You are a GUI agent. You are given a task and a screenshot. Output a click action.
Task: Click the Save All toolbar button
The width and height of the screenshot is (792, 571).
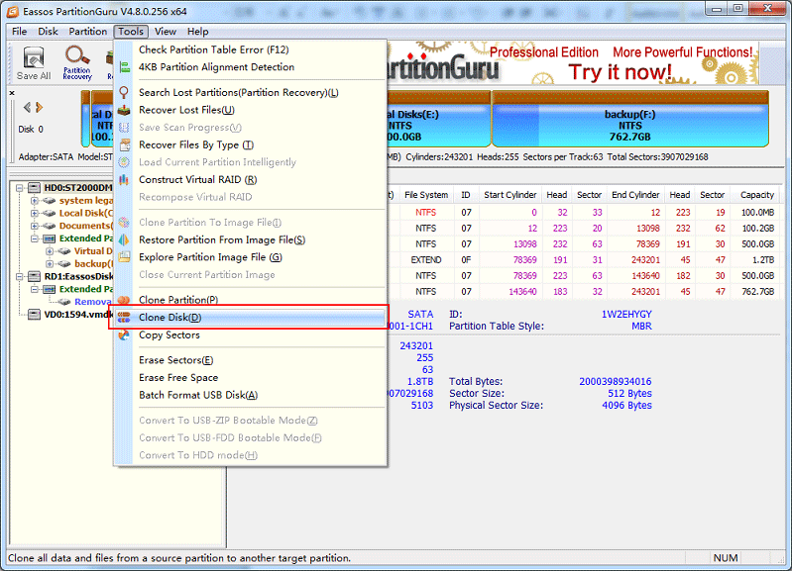pyautogui.click(x=34, y=63)
